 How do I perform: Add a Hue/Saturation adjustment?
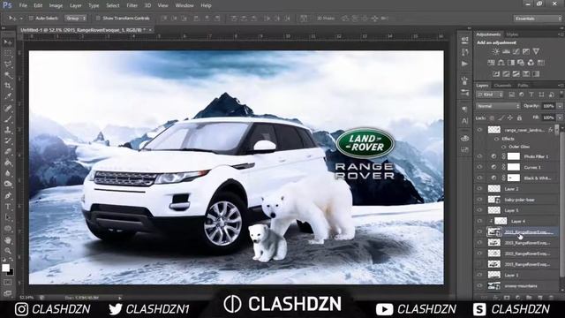click(491, 63)
